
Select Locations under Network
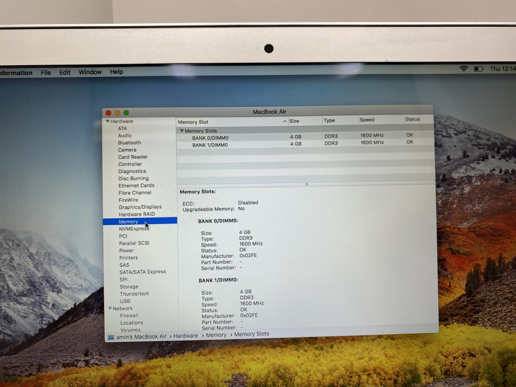132,323
